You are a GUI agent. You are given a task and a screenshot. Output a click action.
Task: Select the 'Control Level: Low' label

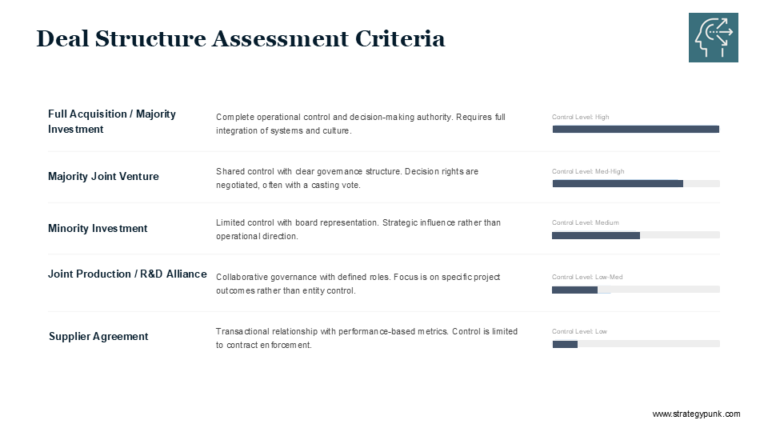(579, 331)
